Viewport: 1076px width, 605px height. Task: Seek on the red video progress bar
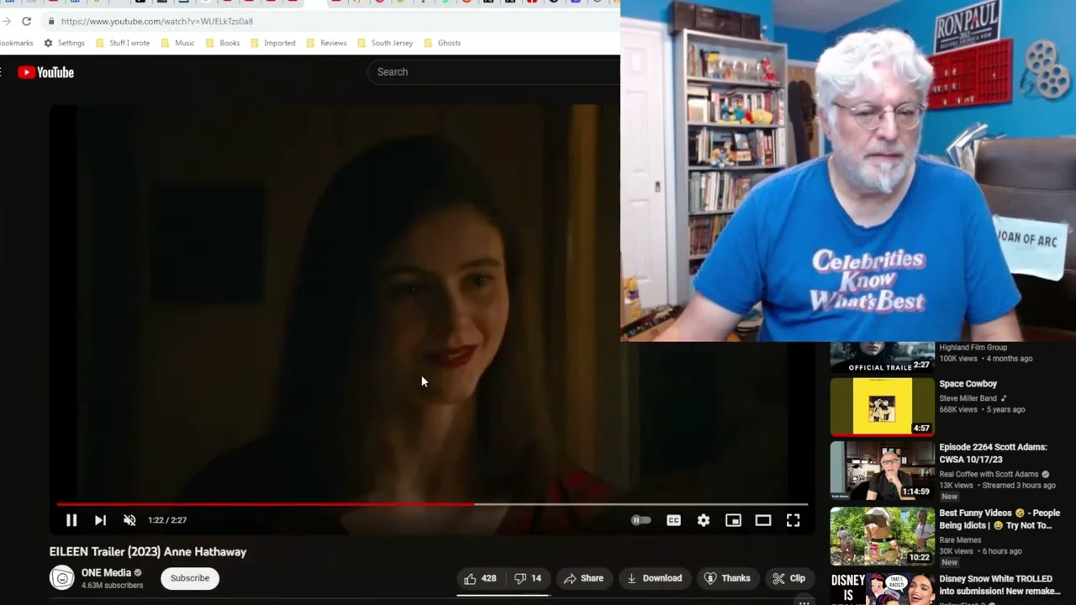[432, 504]
